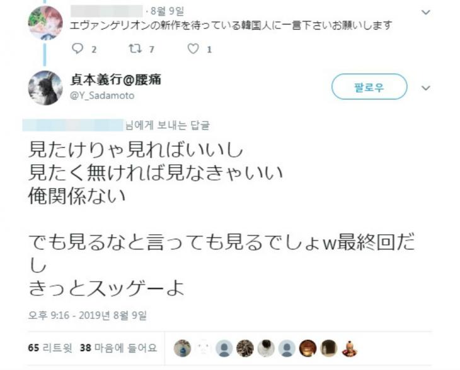460x370 pixels.
Task: Expand the chevron menu on first tweet
Action: 426,13
